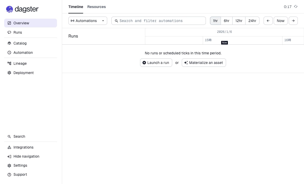The width and height of the screenshot is (304, 184).
Task: Expand the Automations dropdown
Action: (x=88, y=21)
